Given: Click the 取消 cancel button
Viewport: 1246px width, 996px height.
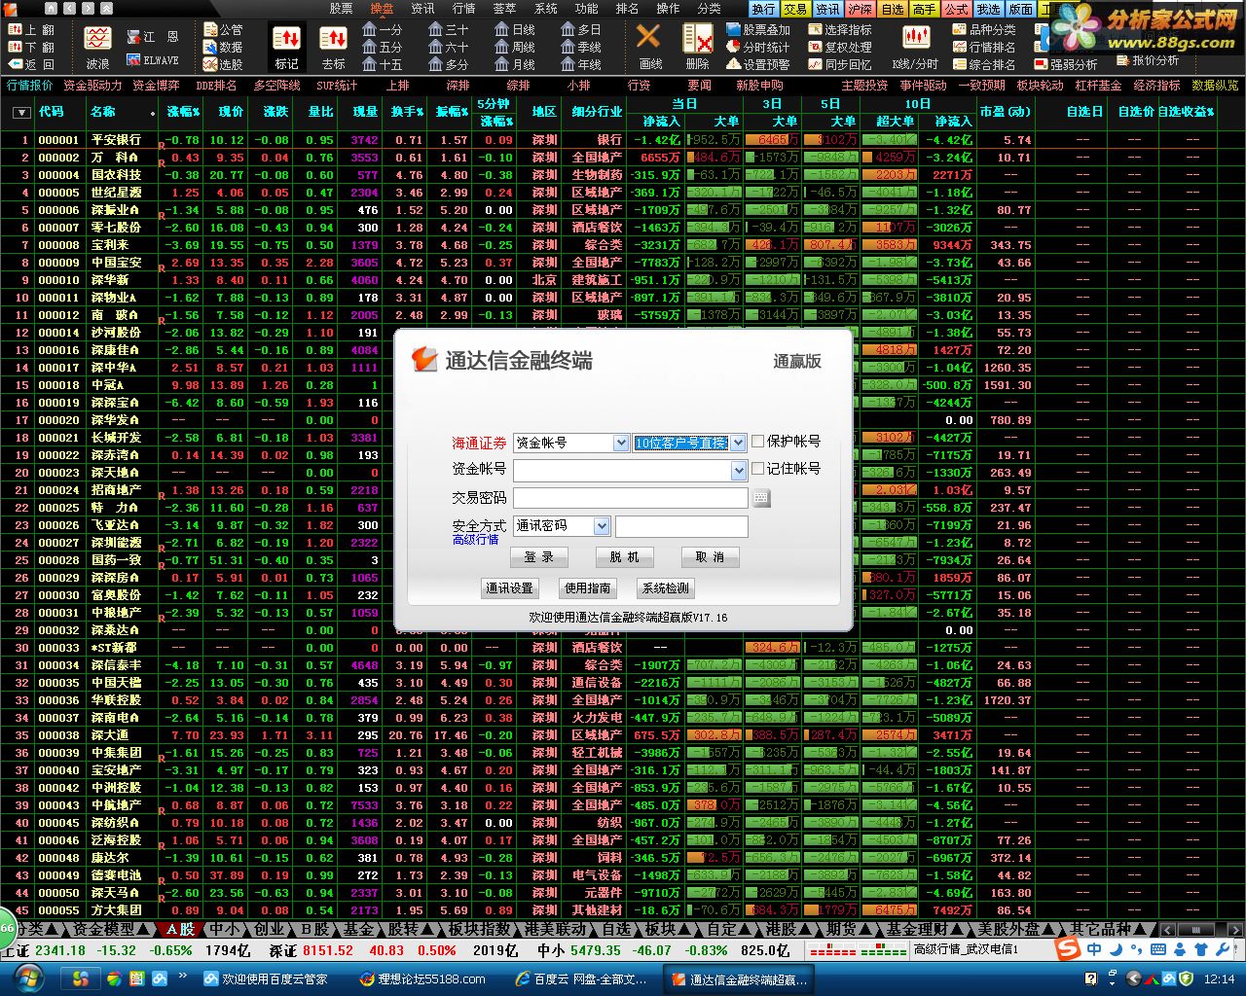Looking at the screenshot, I should (710, 557).
